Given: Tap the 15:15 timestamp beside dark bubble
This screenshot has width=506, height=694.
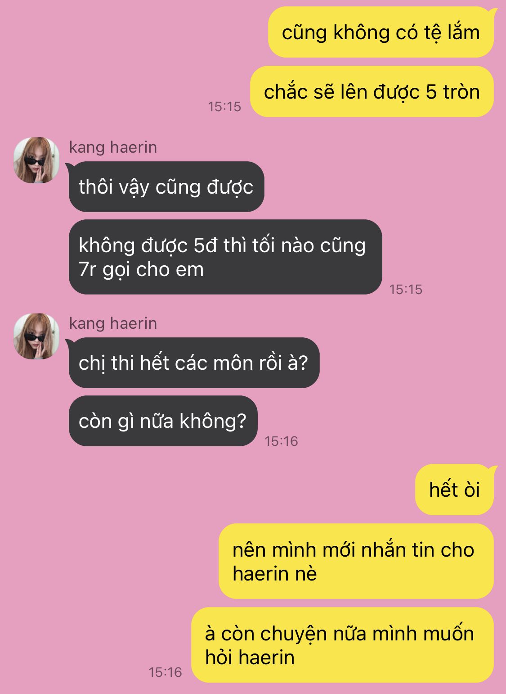Looking at the screenshot, I should click(x=406, y=289).
